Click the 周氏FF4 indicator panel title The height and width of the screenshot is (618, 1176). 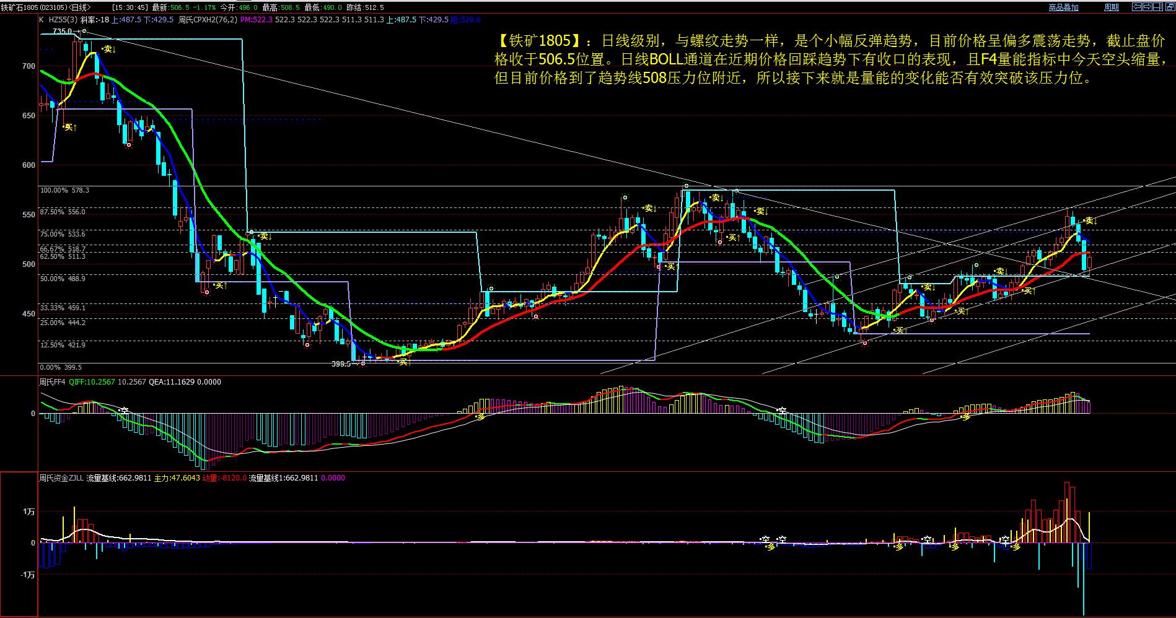tap(52, 382)
